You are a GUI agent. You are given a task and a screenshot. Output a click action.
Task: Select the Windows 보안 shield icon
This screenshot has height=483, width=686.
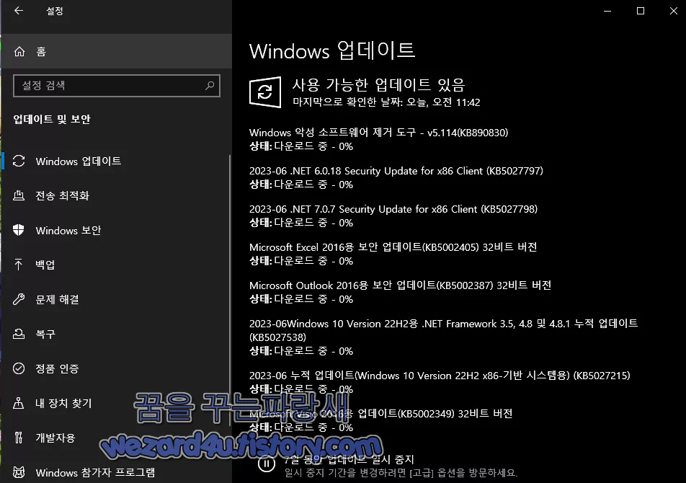click(x=19, y=230)
